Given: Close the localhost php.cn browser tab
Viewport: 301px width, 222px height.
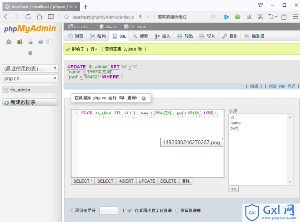Looking at the screenshot, I should pyautogui.click(x=76, y=7).
